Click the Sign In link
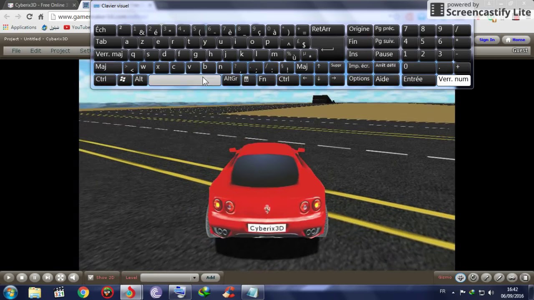 (x=487, y=40)
